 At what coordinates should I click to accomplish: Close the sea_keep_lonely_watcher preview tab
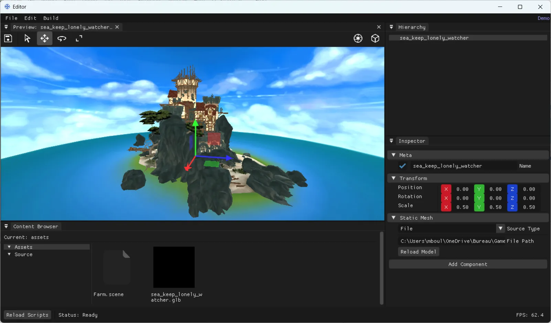(117, 27)
